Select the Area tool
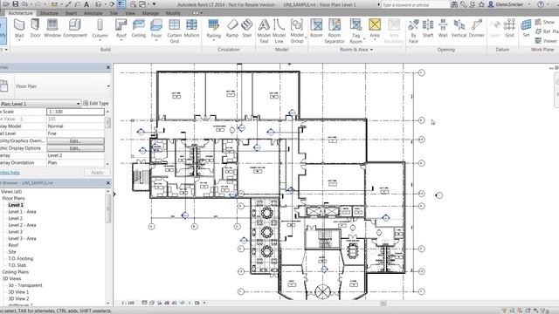 [x=375, y=29]
